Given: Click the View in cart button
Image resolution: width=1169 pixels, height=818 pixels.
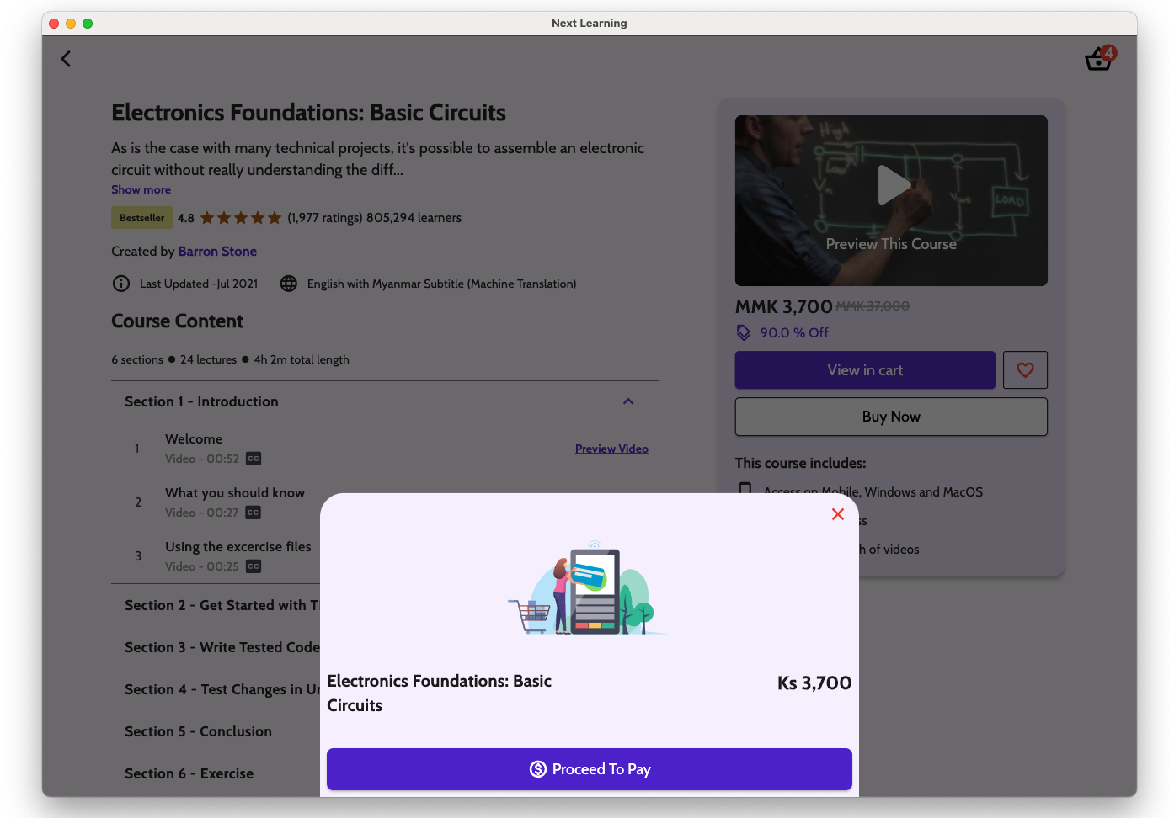Looking at the screenshot, I should tap(864, 370).
